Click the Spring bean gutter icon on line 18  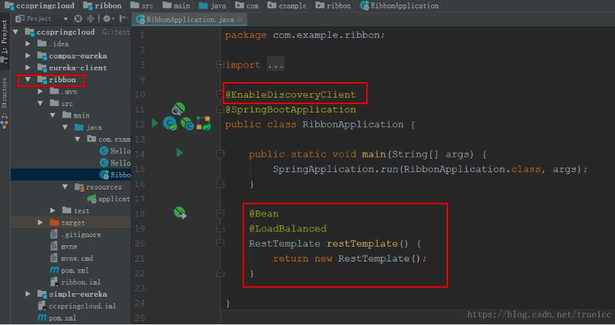pos(180,213)
